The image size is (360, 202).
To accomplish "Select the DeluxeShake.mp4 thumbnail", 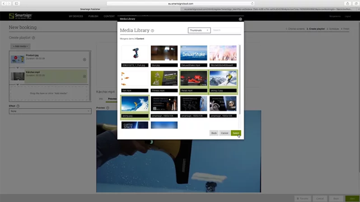I will coord(193,56).
